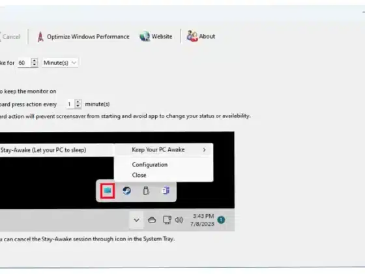
Task: Click the Steam tray icon
Action: coord(126,190)
